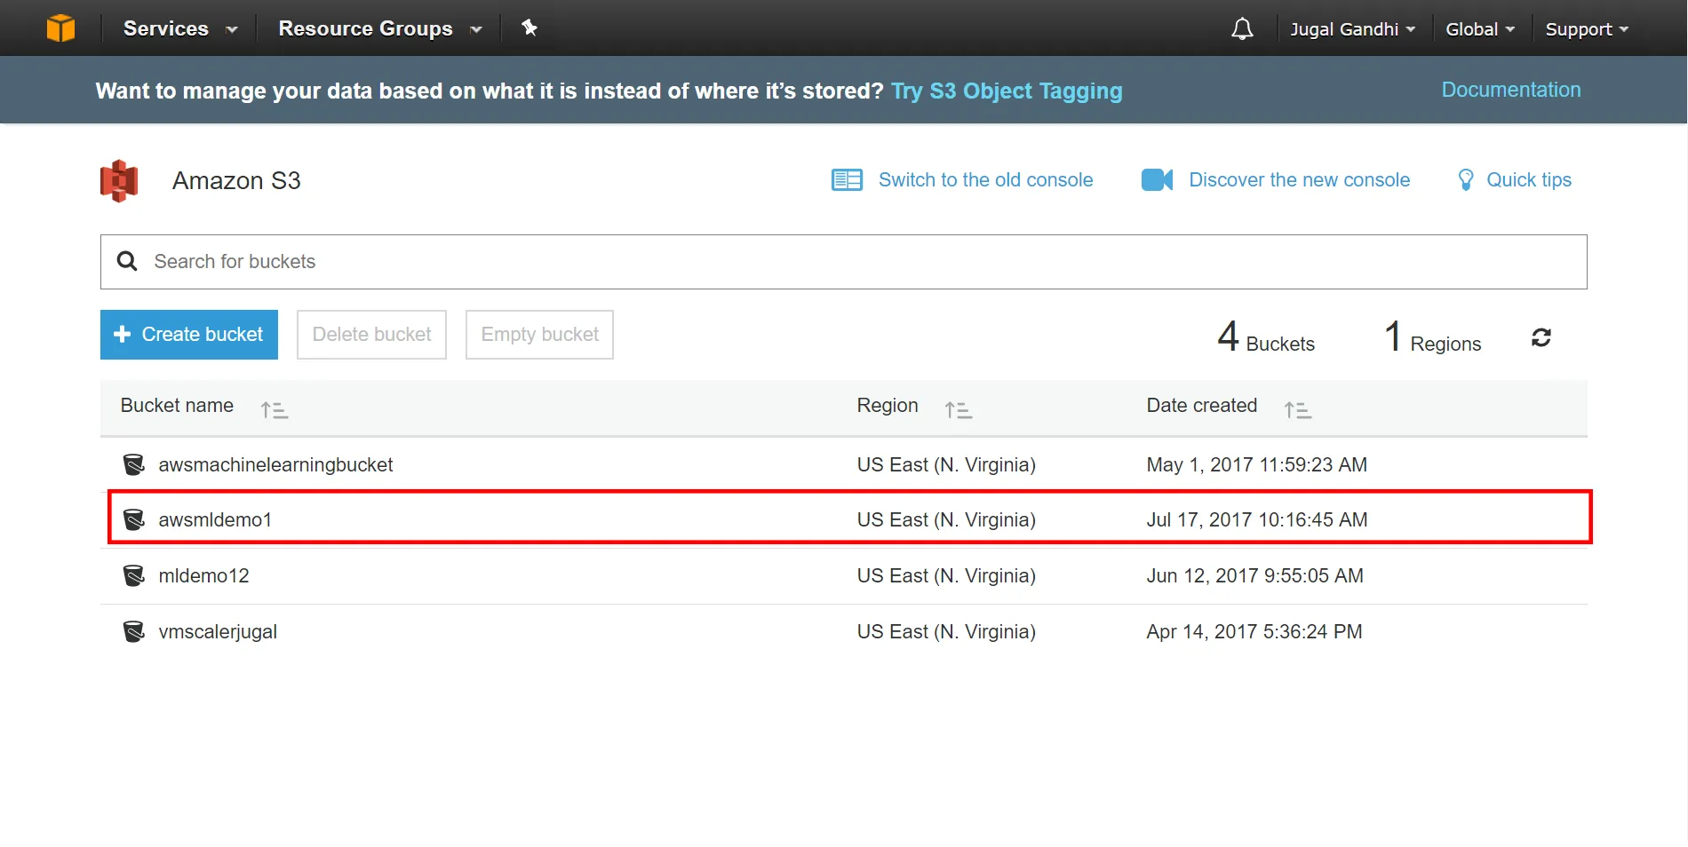Viewport: 1688px width, 847px height.
Task: Click the AWS cube home icon
Action: (x=60, y=28)
